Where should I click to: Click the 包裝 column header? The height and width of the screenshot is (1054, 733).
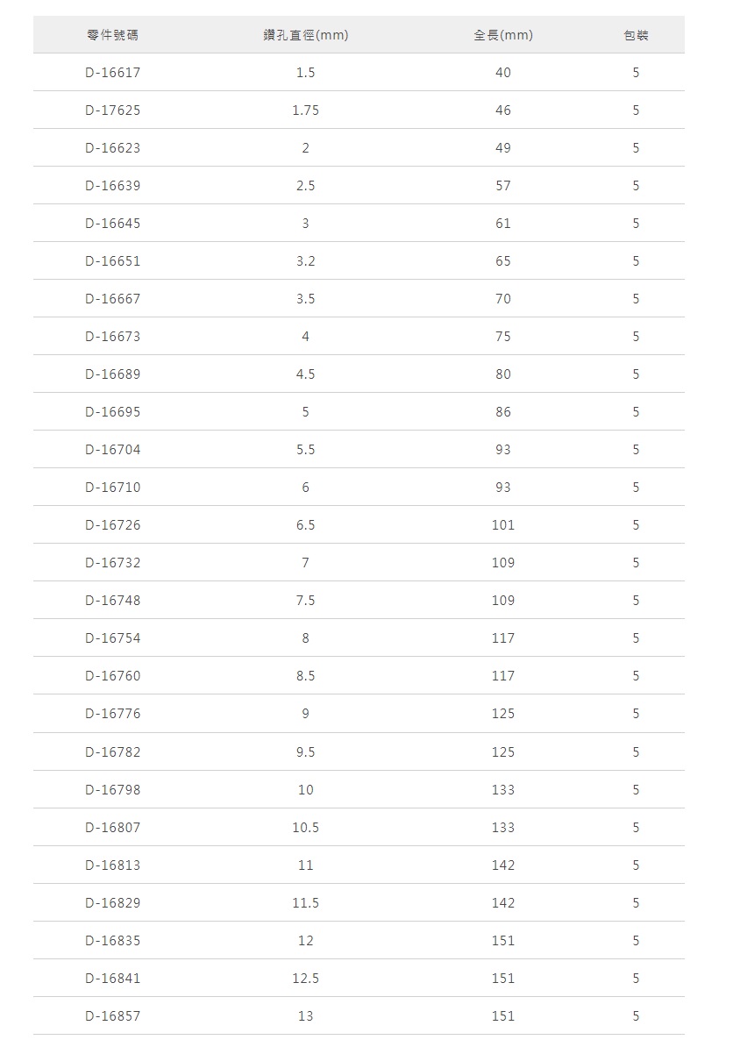[636, 35]
